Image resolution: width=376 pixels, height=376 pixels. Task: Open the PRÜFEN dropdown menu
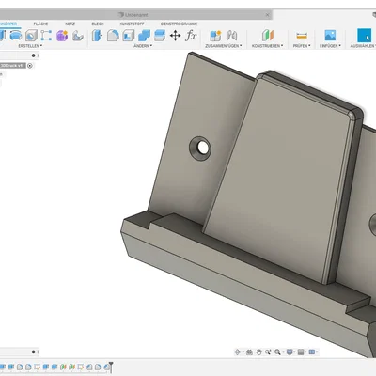pos(302,46)
